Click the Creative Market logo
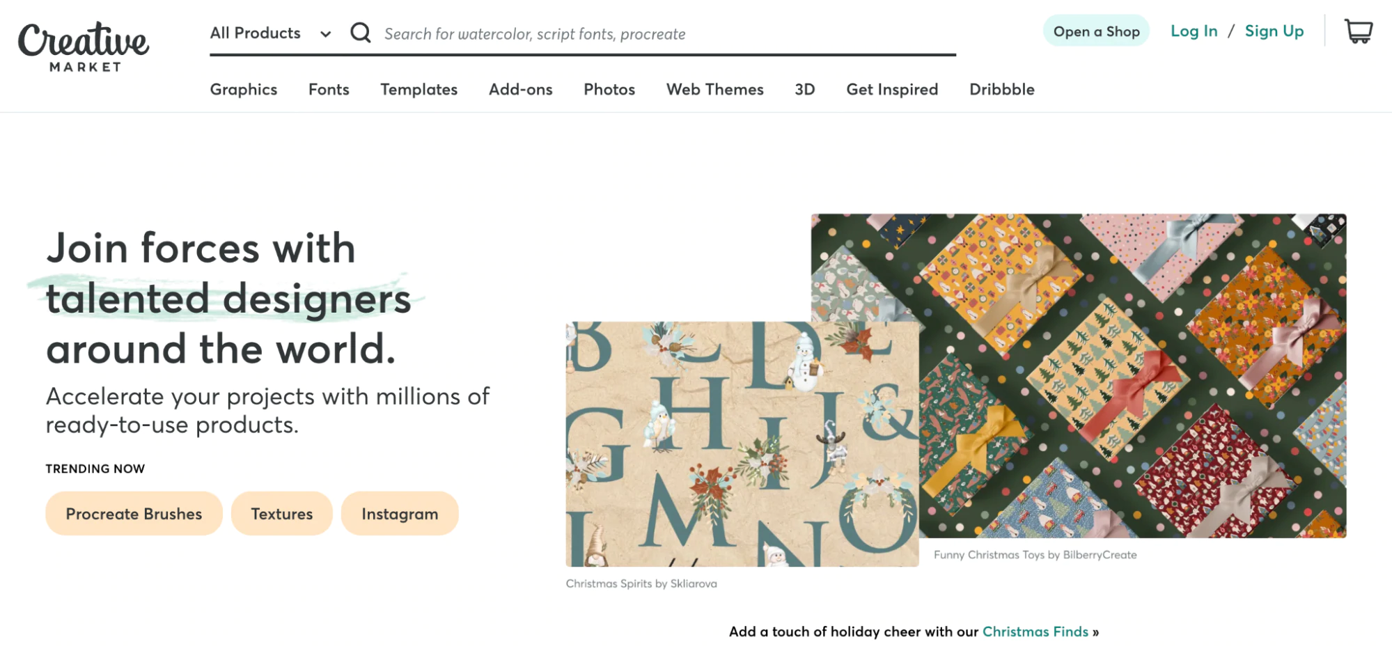The height and width of the screenshot is (651, 1392). [x=84, y=47]
